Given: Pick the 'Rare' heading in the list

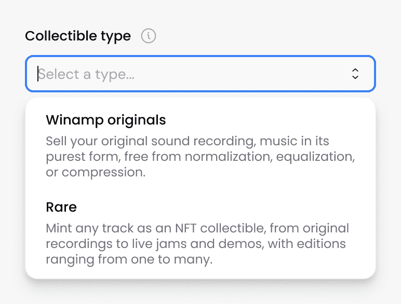Looking at the screenshot, I should [x=61, y=208].
